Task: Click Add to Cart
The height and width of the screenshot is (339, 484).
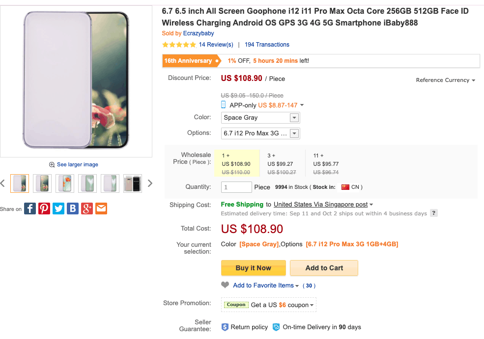Action: 324,268
